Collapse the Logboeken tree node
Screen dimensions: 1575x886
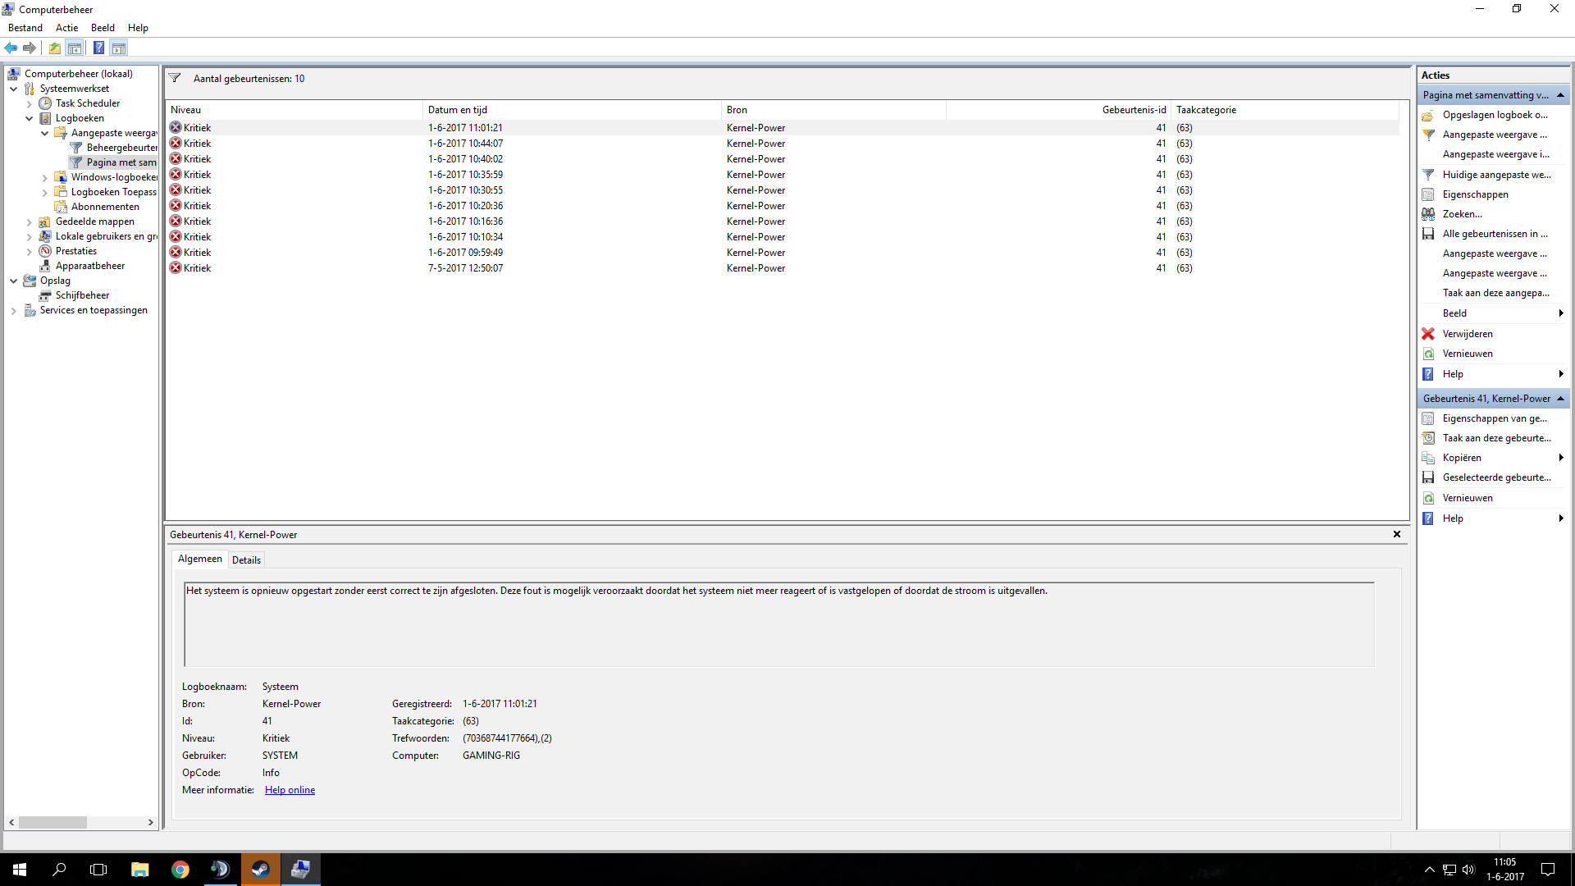pyautogui.click(x=30, y=118)
